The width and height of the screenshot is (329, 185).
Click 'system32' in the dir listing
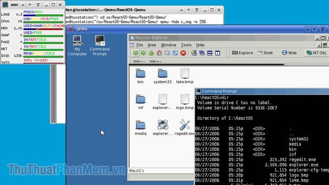[x=298, y=139]
